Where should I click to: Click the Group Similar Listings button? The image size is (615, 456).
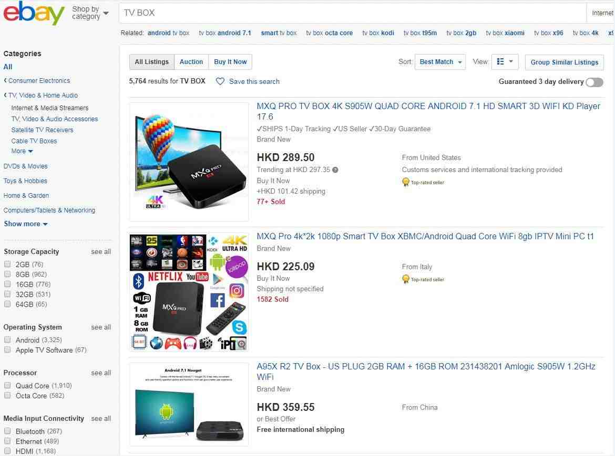pos(564,62)
